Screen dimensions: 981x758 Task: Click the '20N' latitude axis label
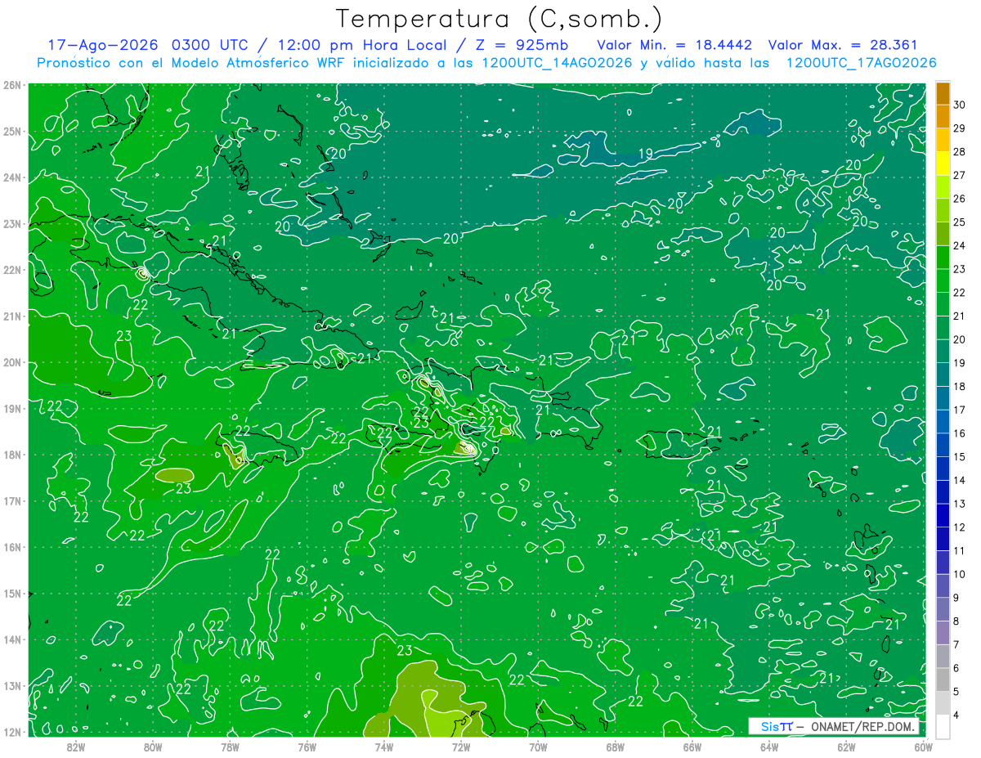pyautogui.click(x=12, y=361)
